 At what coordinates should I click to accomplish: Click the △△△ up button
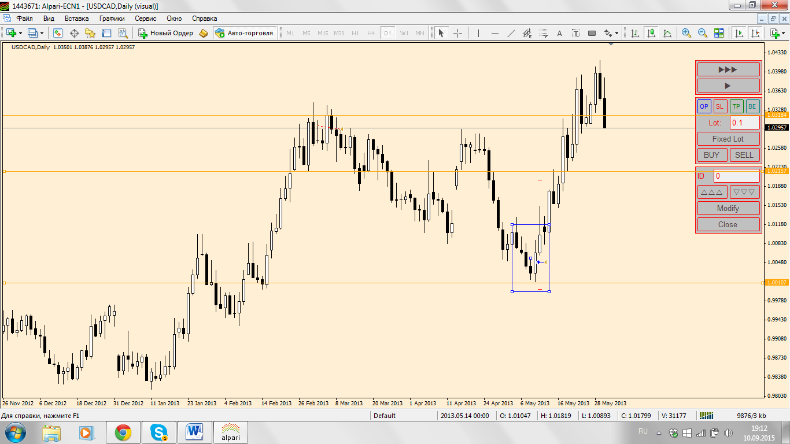click(712, 192)
